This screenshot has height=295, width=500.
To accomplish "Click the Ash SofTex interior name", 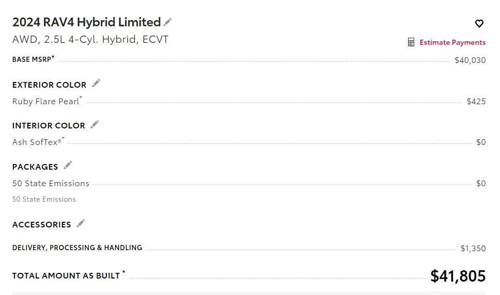I will [36, 142].
